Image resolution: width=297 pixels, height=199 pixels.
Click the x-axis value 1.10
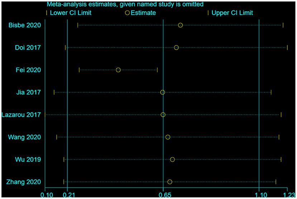click(x=260, y=195)
